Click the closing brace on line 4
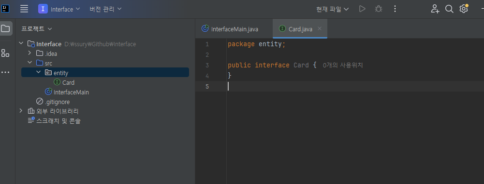This screenshot has width=484, height=184. point(230,76)
